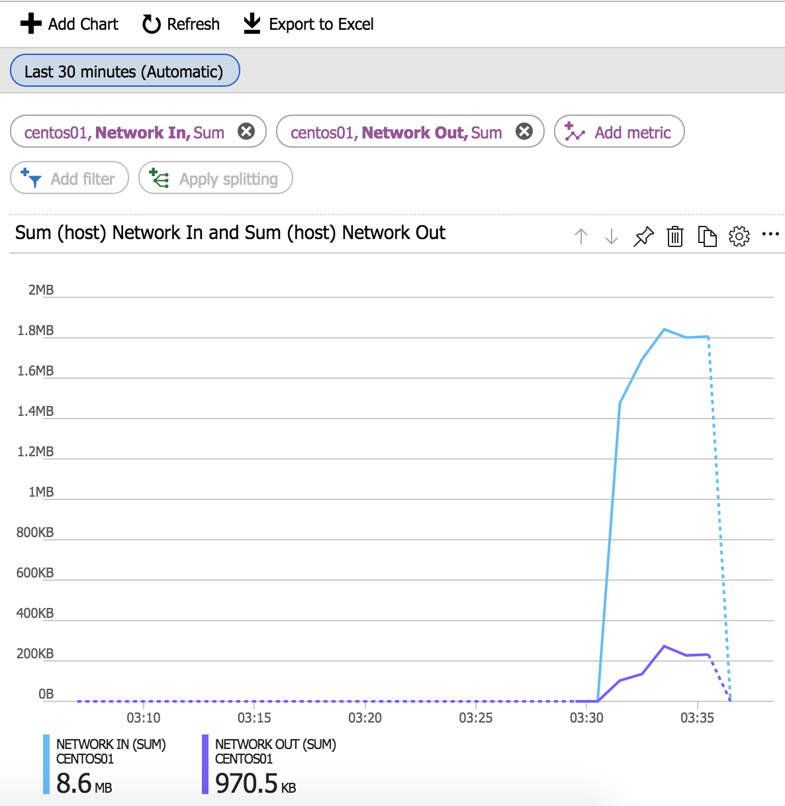Click the Add Chart plus icon
785x806 pixels.
(x=31, y=24)
